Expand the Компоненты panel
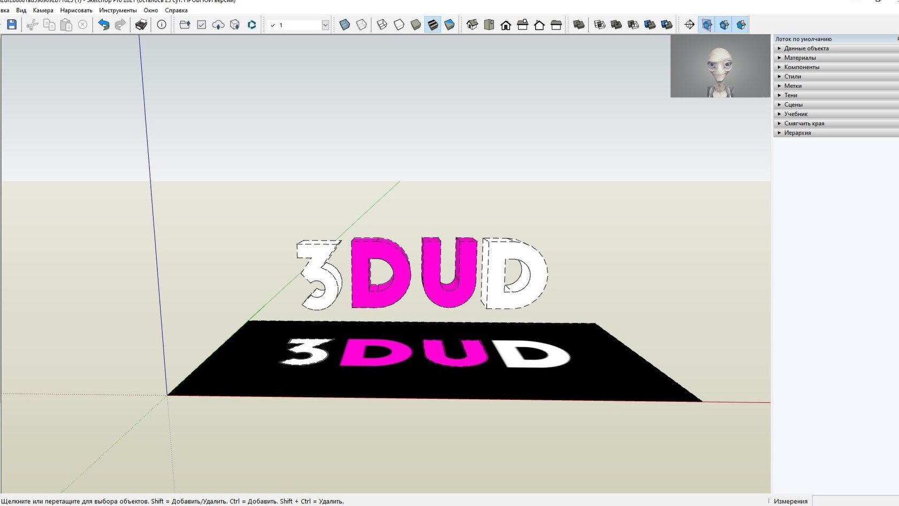The height and width of the screenshot is (506, 899). point(836,67)
